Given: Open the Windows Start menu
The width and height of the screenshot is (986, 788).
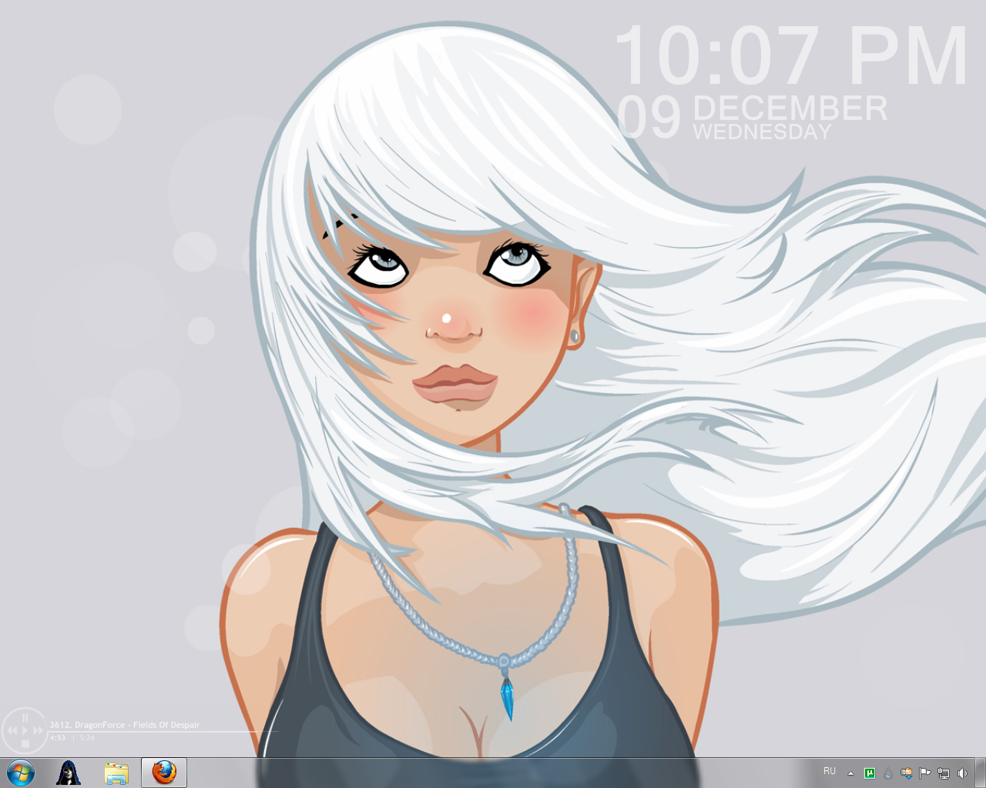Looking at the screenshot, I should 21,772.
